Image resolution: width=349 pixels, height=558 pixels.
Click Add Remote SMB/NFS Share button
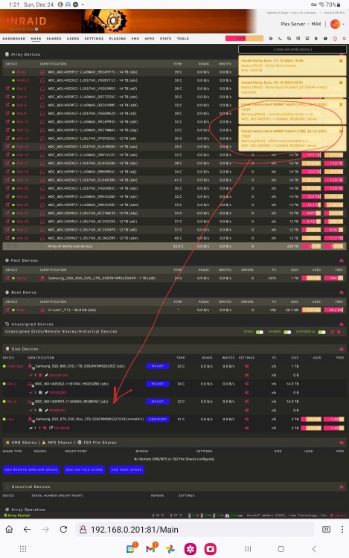tap(31, 469)
